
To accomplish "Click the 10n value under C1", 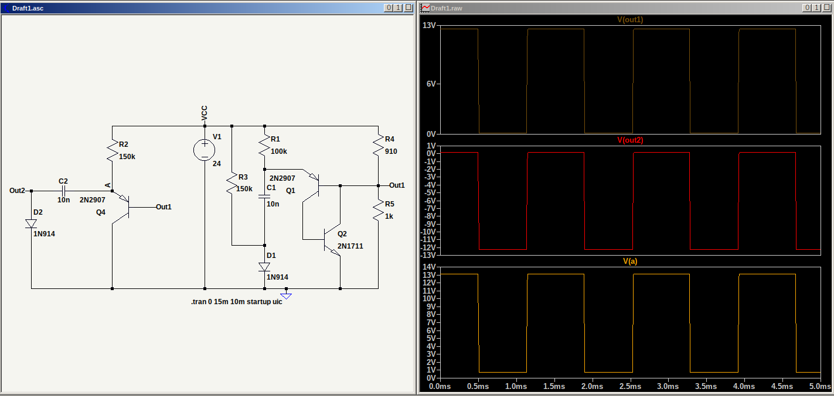I will tap(273, 204).
